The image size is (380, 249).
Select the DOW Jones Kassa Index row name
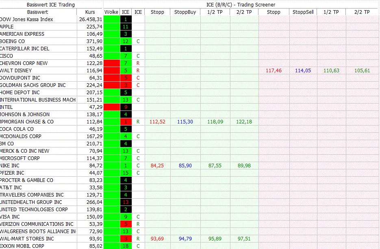[x=26, y=19]
